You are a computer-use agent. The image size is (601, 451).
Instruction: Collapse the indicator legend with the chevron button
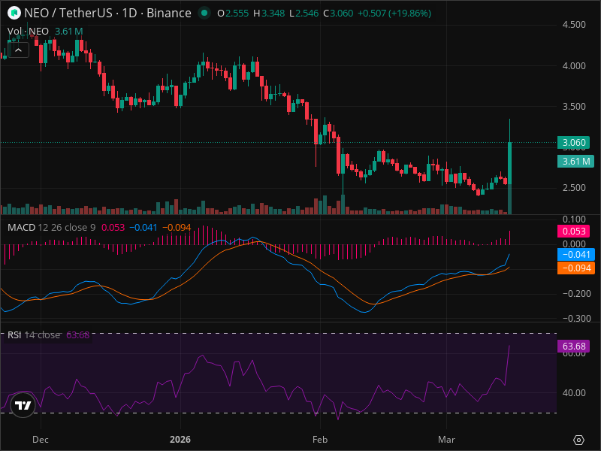18,50
